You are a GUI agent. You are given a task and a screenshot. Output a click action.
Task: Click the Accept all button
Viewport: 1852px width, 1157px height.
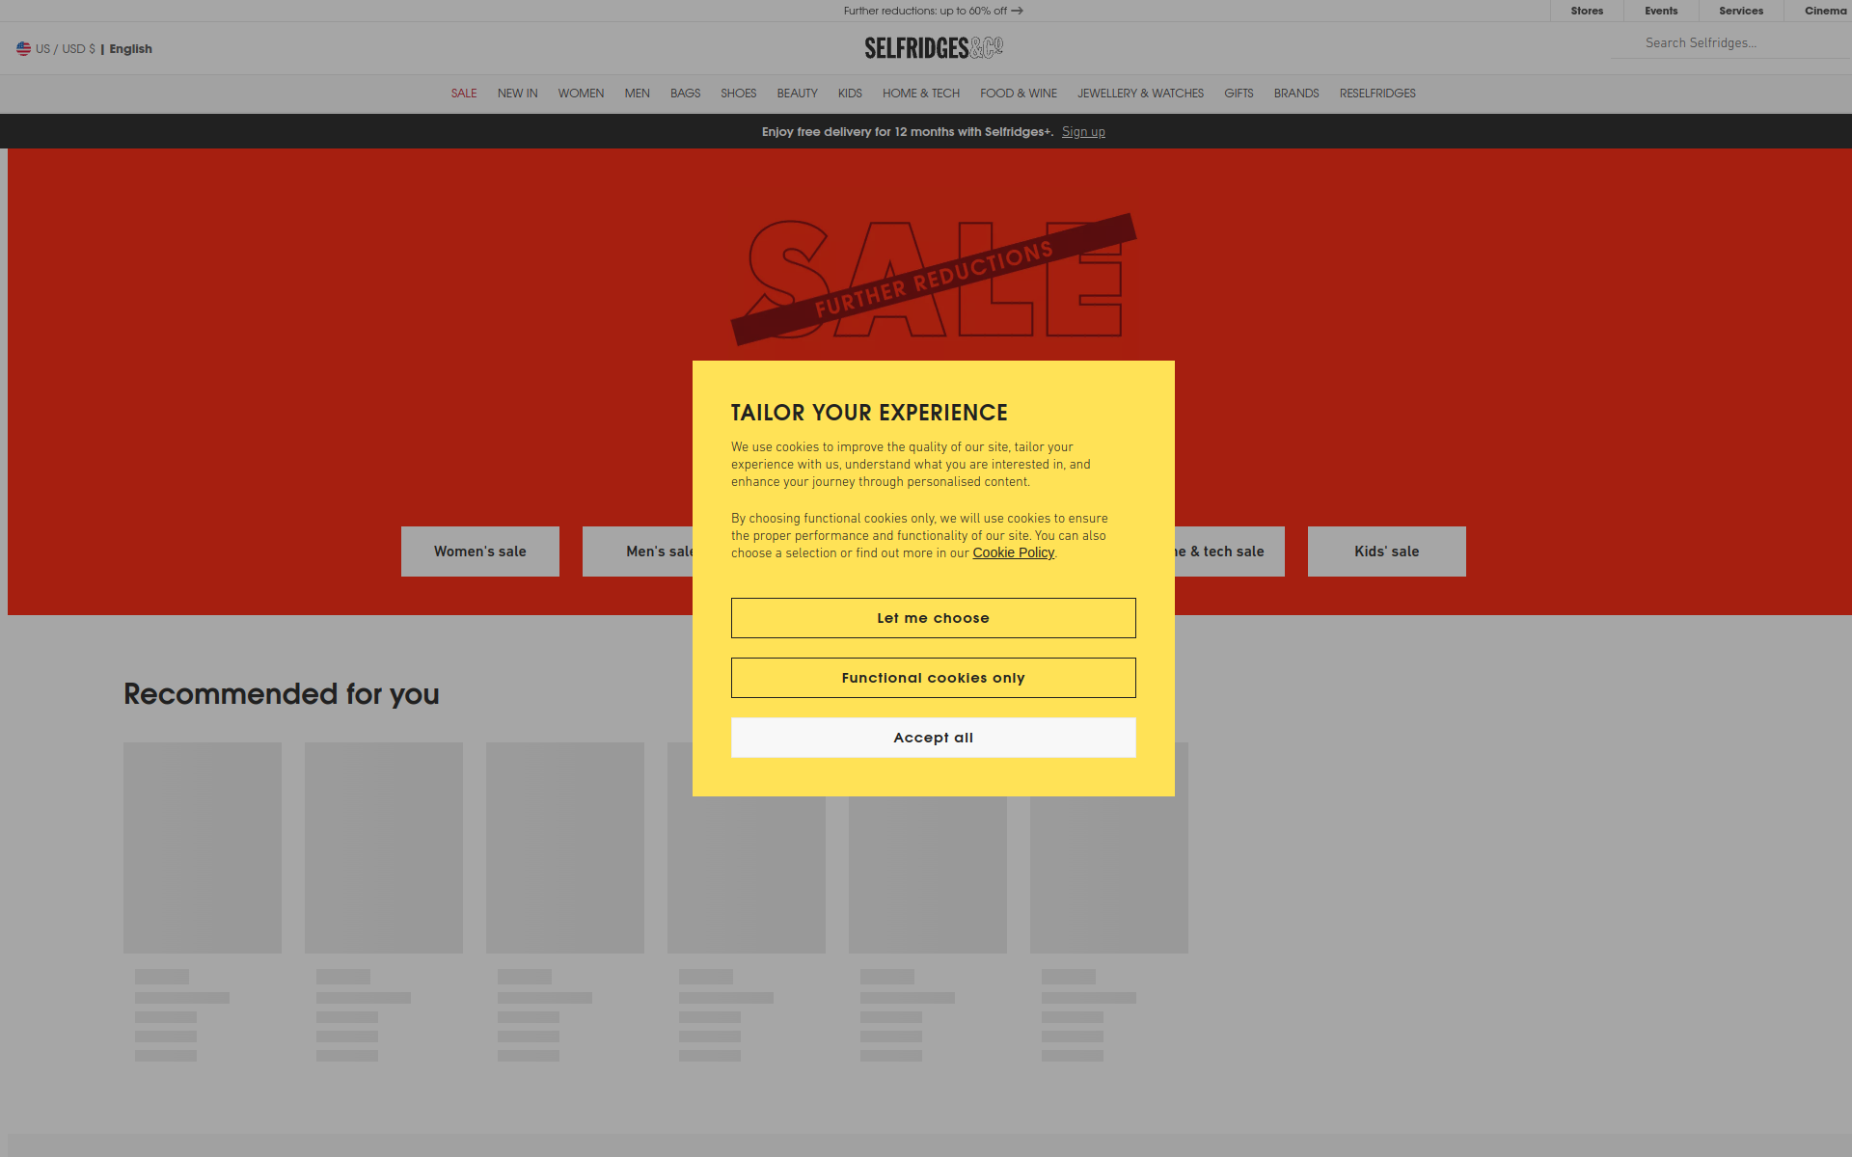pos(934,738)
